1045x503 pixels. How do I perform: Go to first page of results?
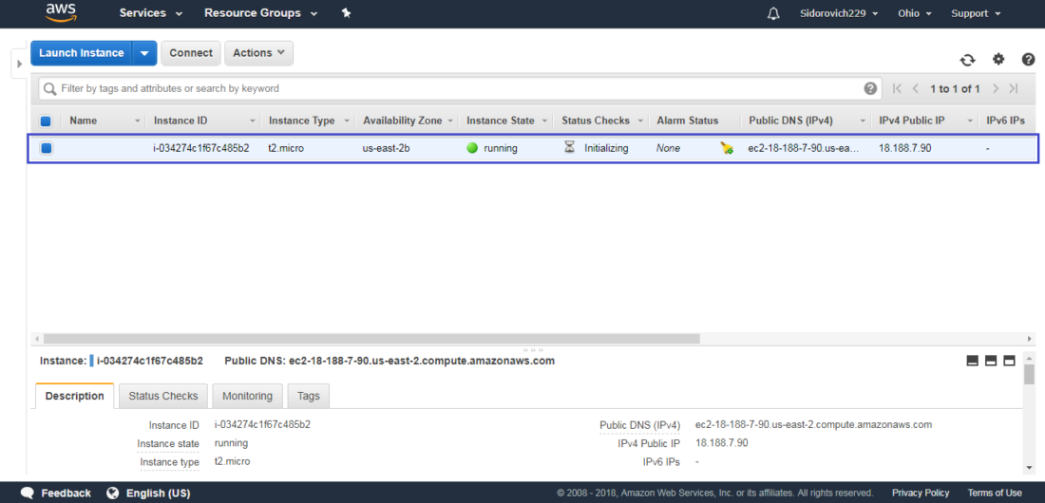click(897, 88)
